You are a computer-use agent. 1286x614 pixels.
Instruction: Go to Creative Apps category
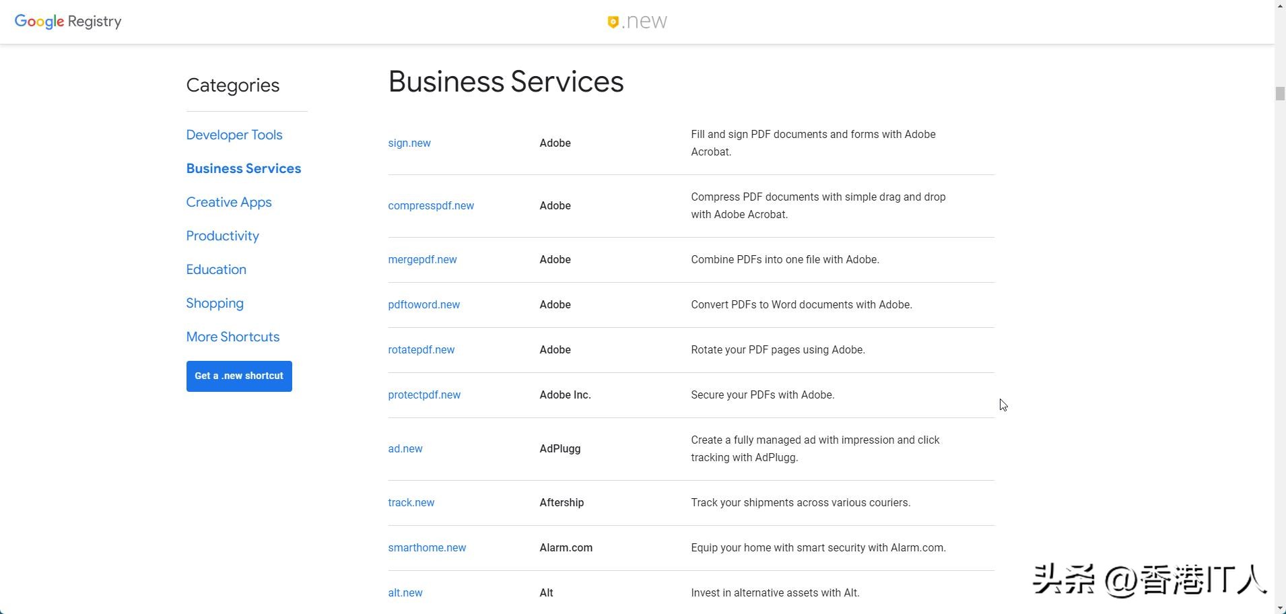coord(229,202)
